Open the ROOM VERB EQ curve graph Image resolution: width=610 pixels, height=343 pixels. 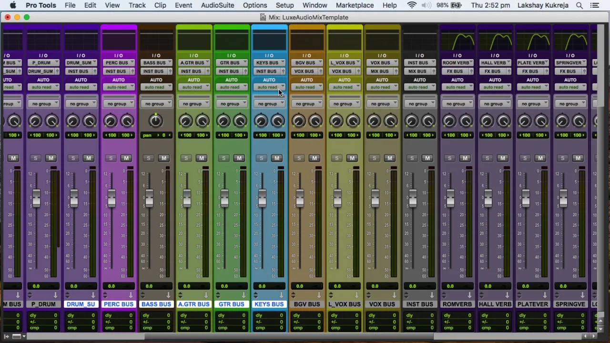(x=457, y=41)
